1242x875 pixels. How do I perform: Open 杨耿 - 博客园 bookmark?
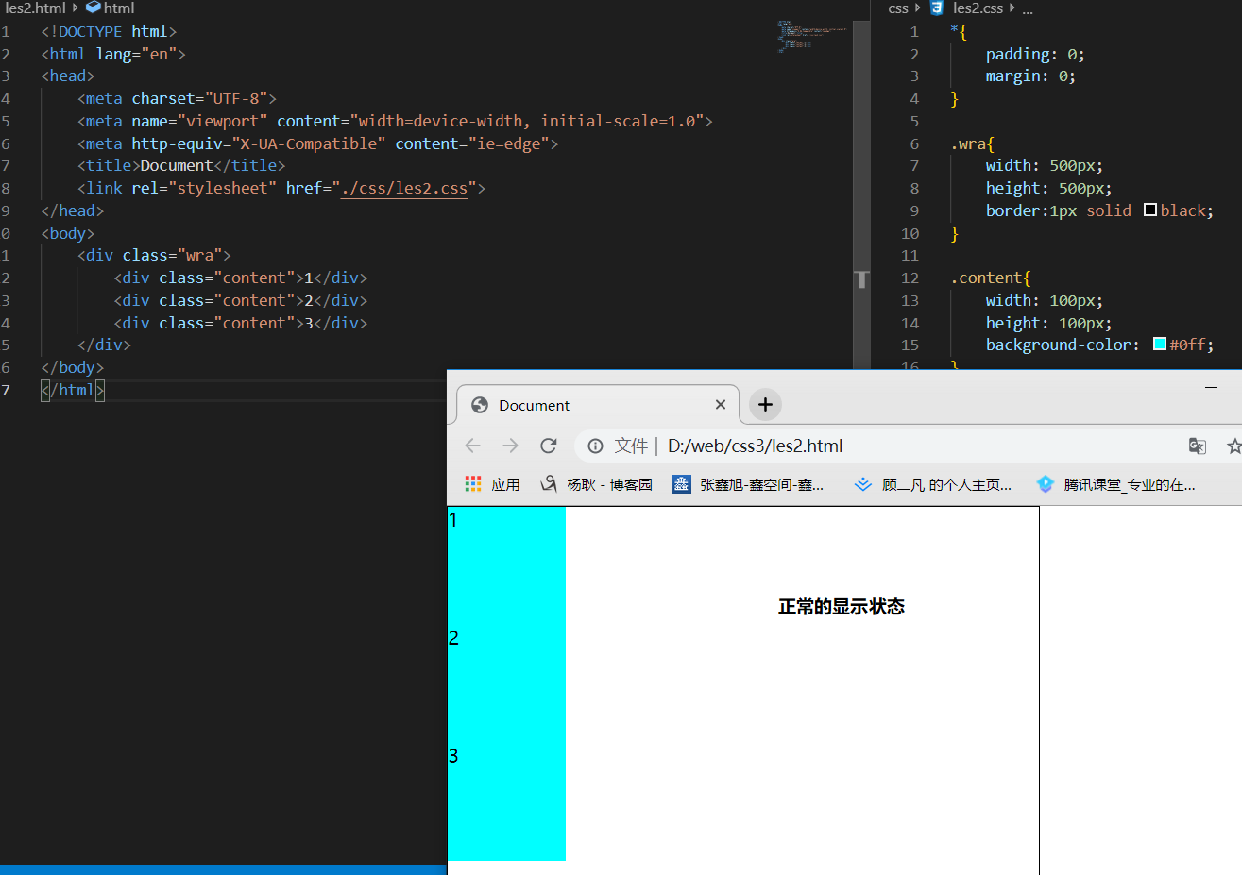596,484
